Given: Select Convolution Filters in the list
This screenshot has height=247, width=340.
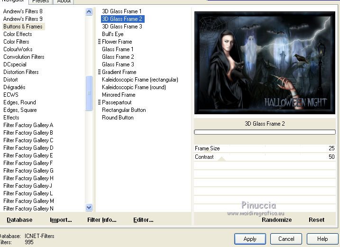Looking at the screenshot, I should (24, 57).
